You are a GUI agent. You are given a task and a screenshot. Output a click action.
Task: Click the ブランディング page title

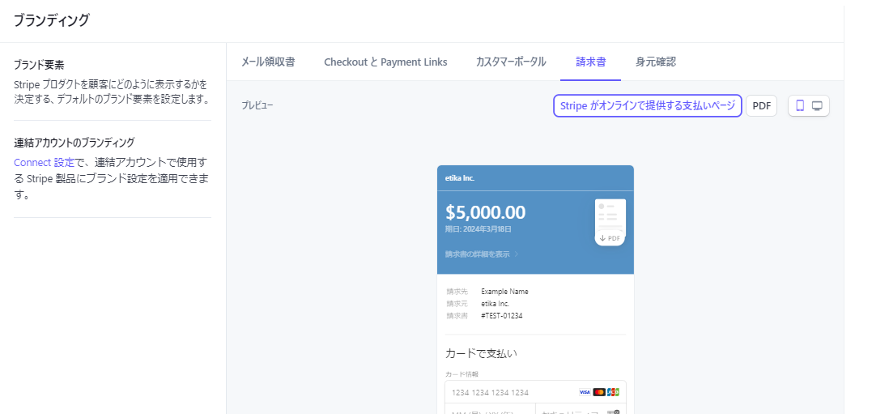51,20
